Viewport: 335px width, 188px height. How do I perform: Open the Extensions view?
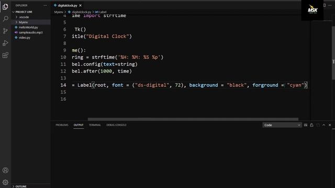point(5,55)
